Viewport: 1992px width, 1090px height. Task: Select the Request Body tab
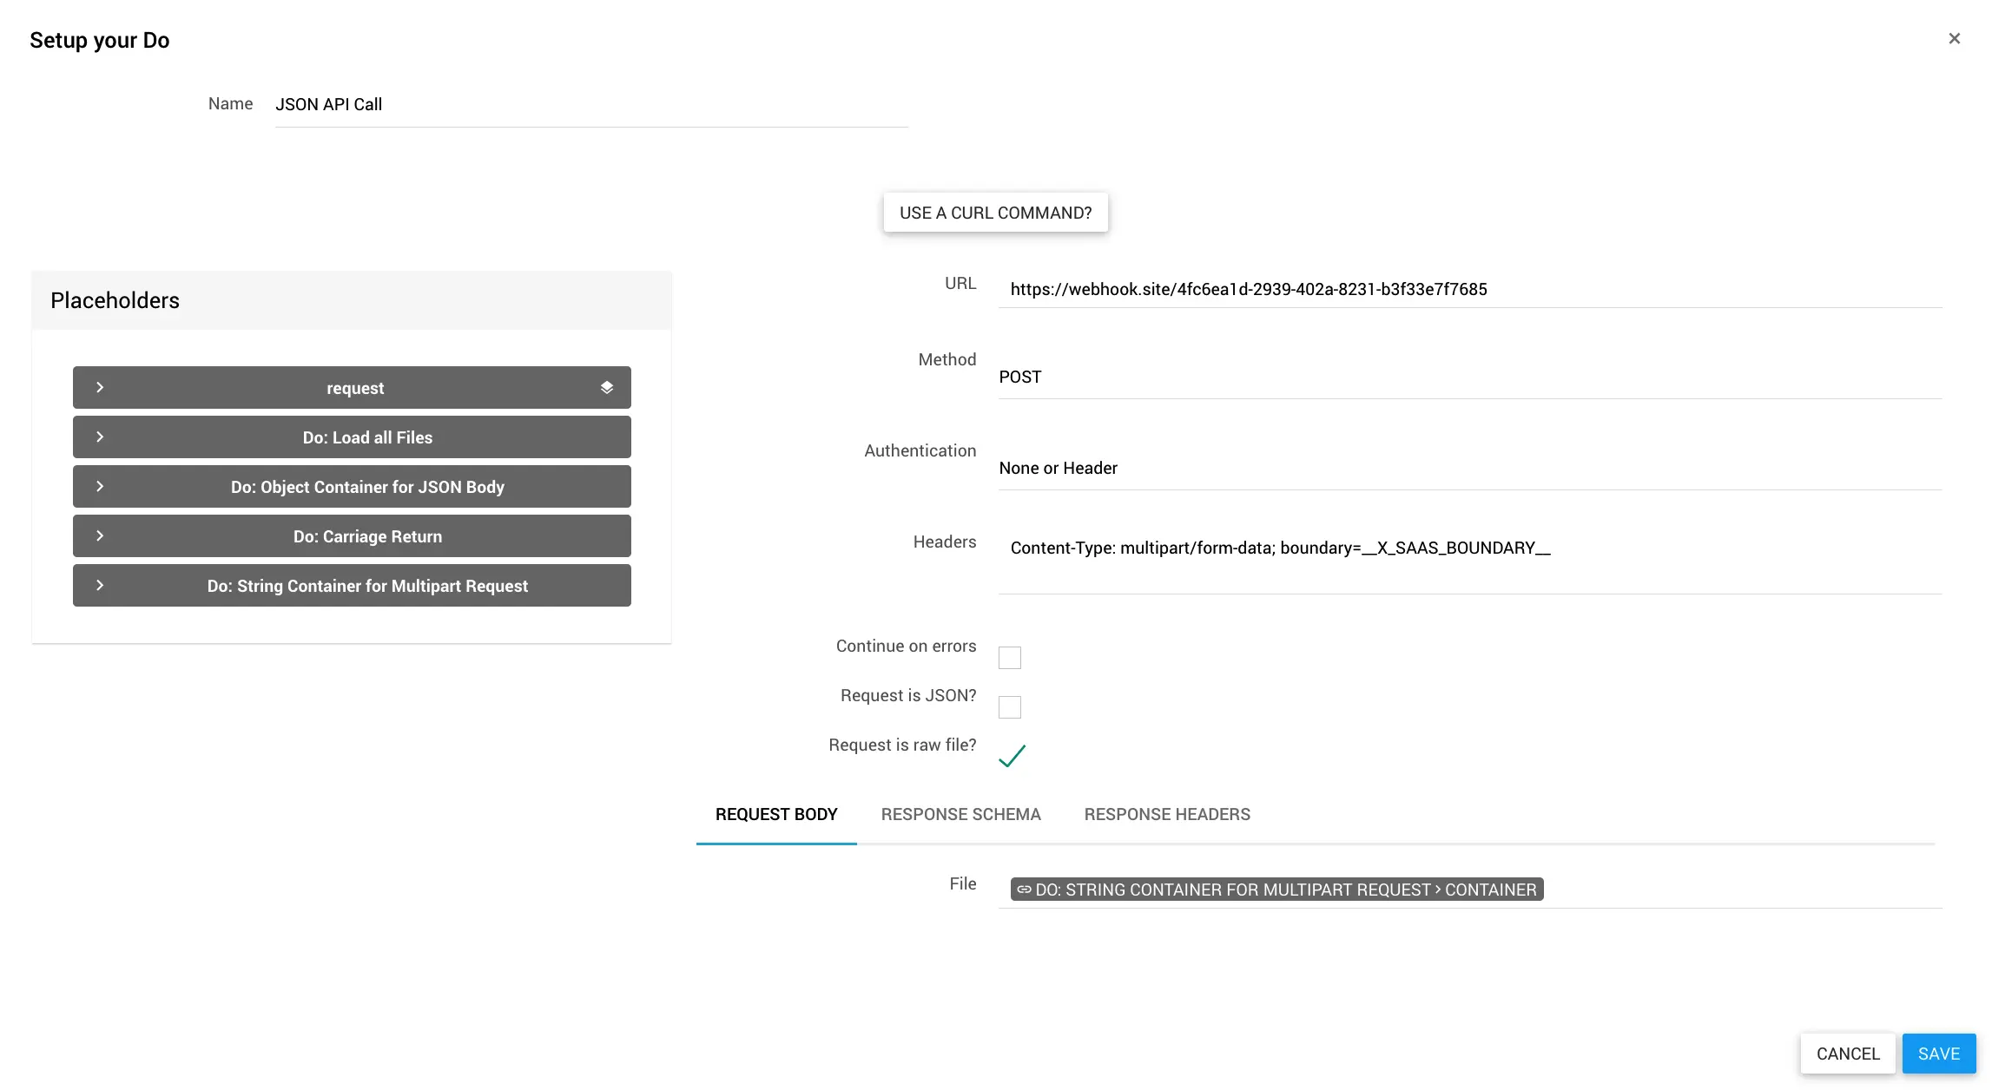click(775, 815)
